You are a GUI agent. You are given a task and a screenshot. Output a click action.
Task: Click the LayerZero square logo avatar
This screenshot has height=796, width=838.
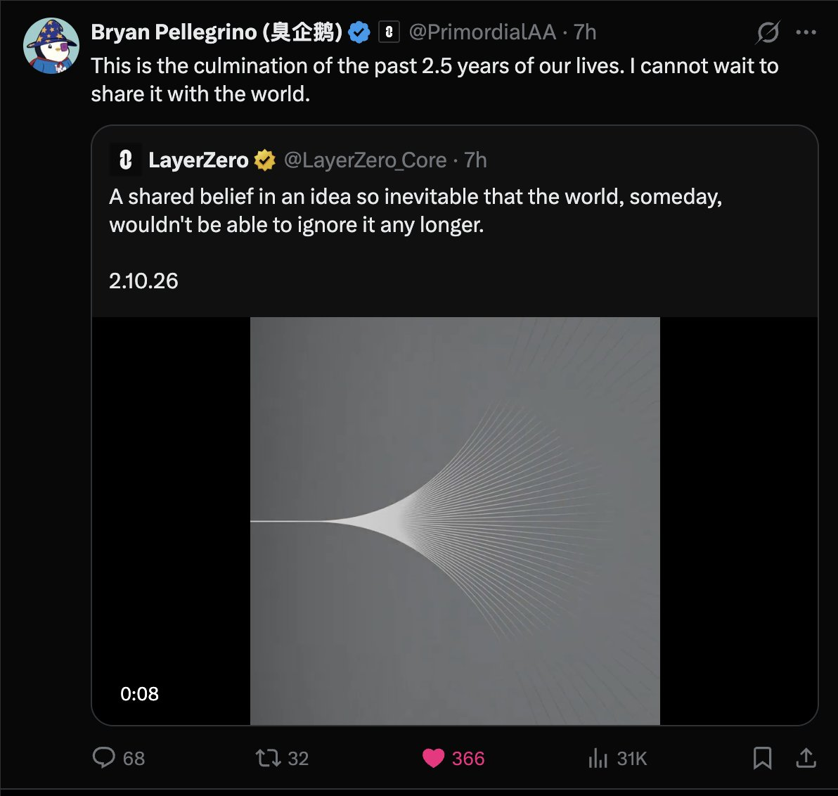click(125, 160)
